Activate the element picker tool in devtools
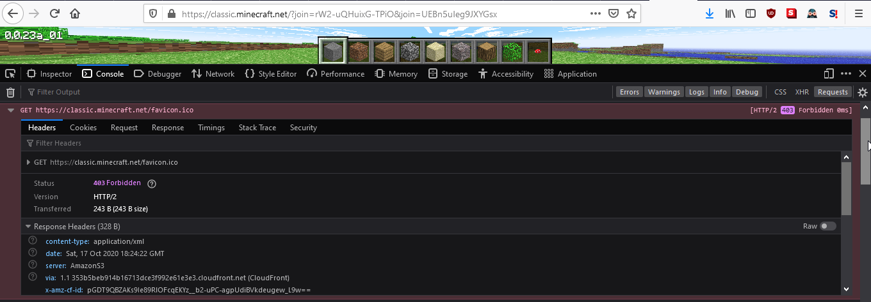The image size is (871, 302). (x=10, y=74)
